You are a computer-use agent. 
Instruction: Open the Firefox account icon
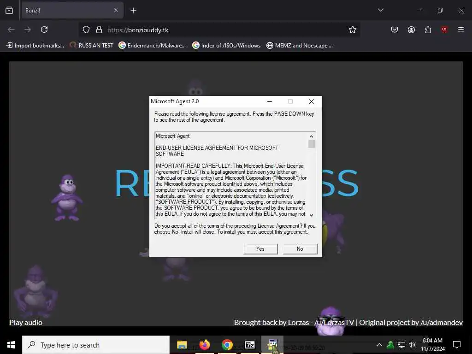[411, 29]
